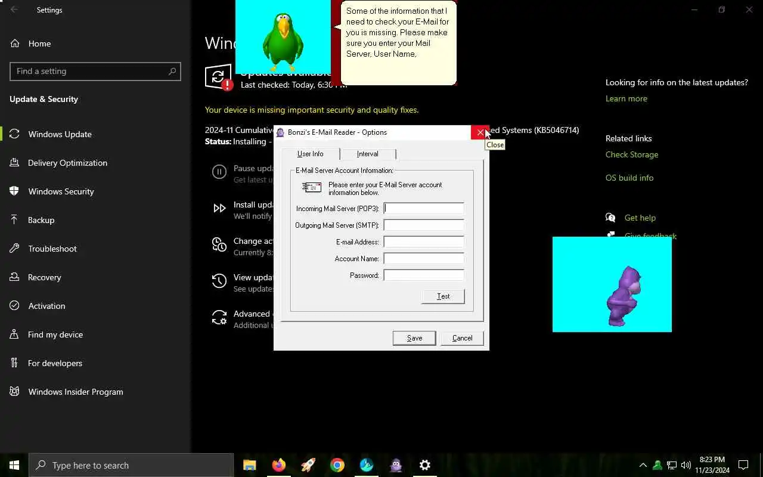
Task: Click the Delivery Optimization sidebar icon
Action: pos(14,163)
